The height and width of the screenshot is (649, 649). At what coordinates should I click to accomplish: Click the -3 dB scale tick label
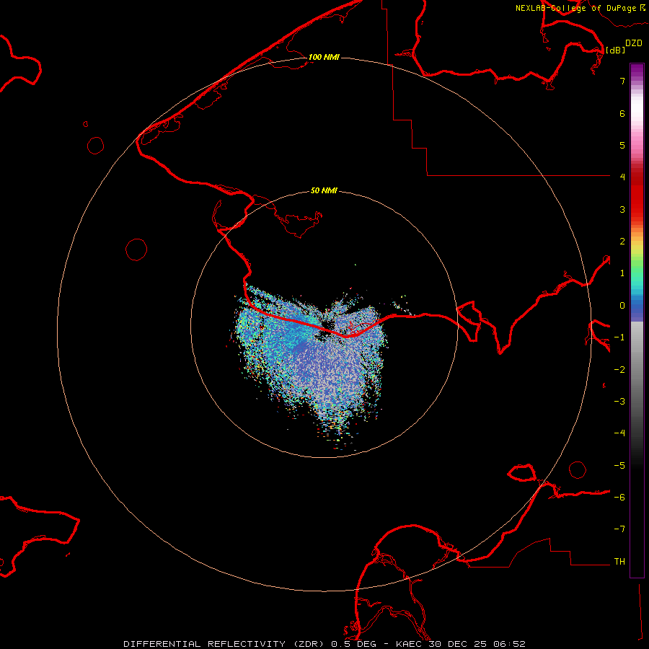pyautogui.click(x=619, y=402)
